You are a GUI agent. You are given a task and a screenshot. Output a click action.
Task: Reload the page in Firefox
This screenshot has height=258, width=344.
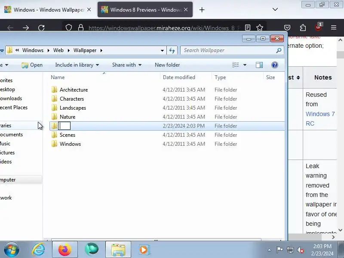coord(41,28)
